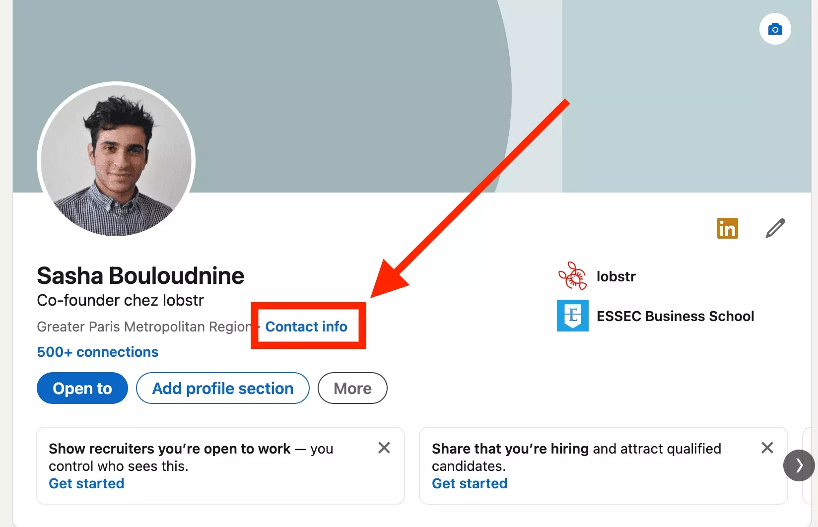Expand the More options menu

[x=352, y=388]
